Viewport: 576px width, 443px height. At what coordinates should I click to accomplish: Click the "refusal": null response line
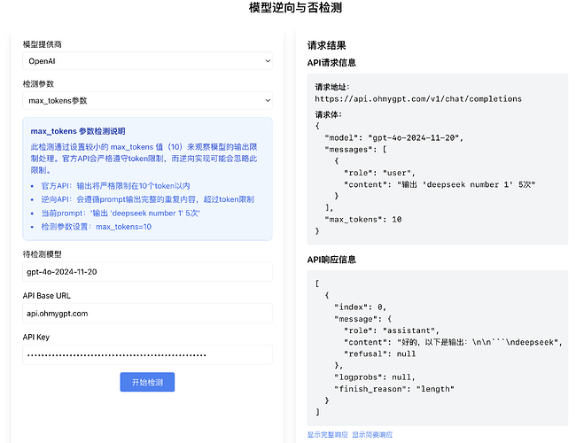tap(380, 354)
